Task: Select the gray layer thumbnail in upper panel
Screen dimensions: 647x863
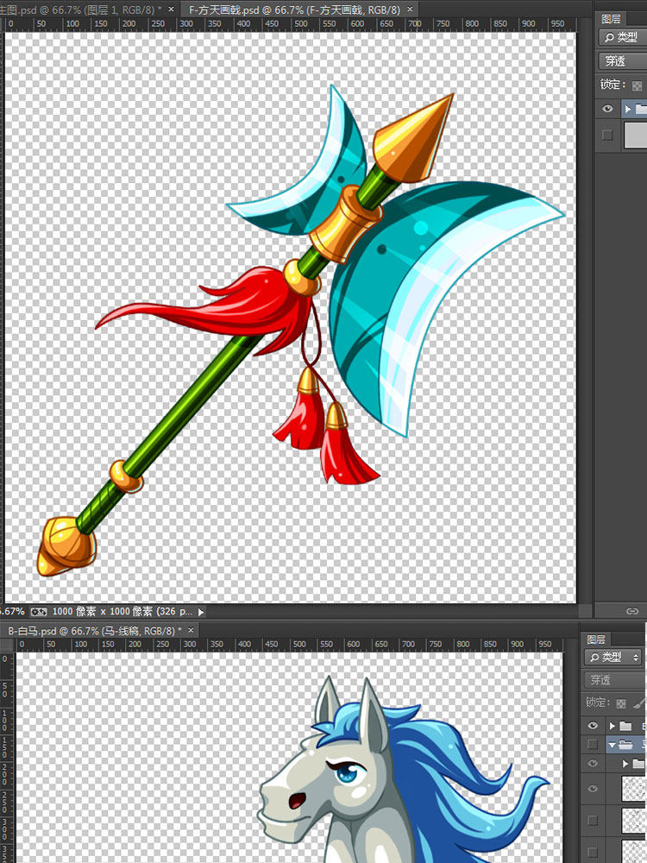Action: tap(636, 135)
